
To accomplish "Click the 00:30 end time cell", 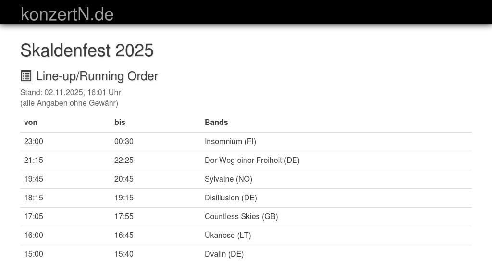I will 124,141.
